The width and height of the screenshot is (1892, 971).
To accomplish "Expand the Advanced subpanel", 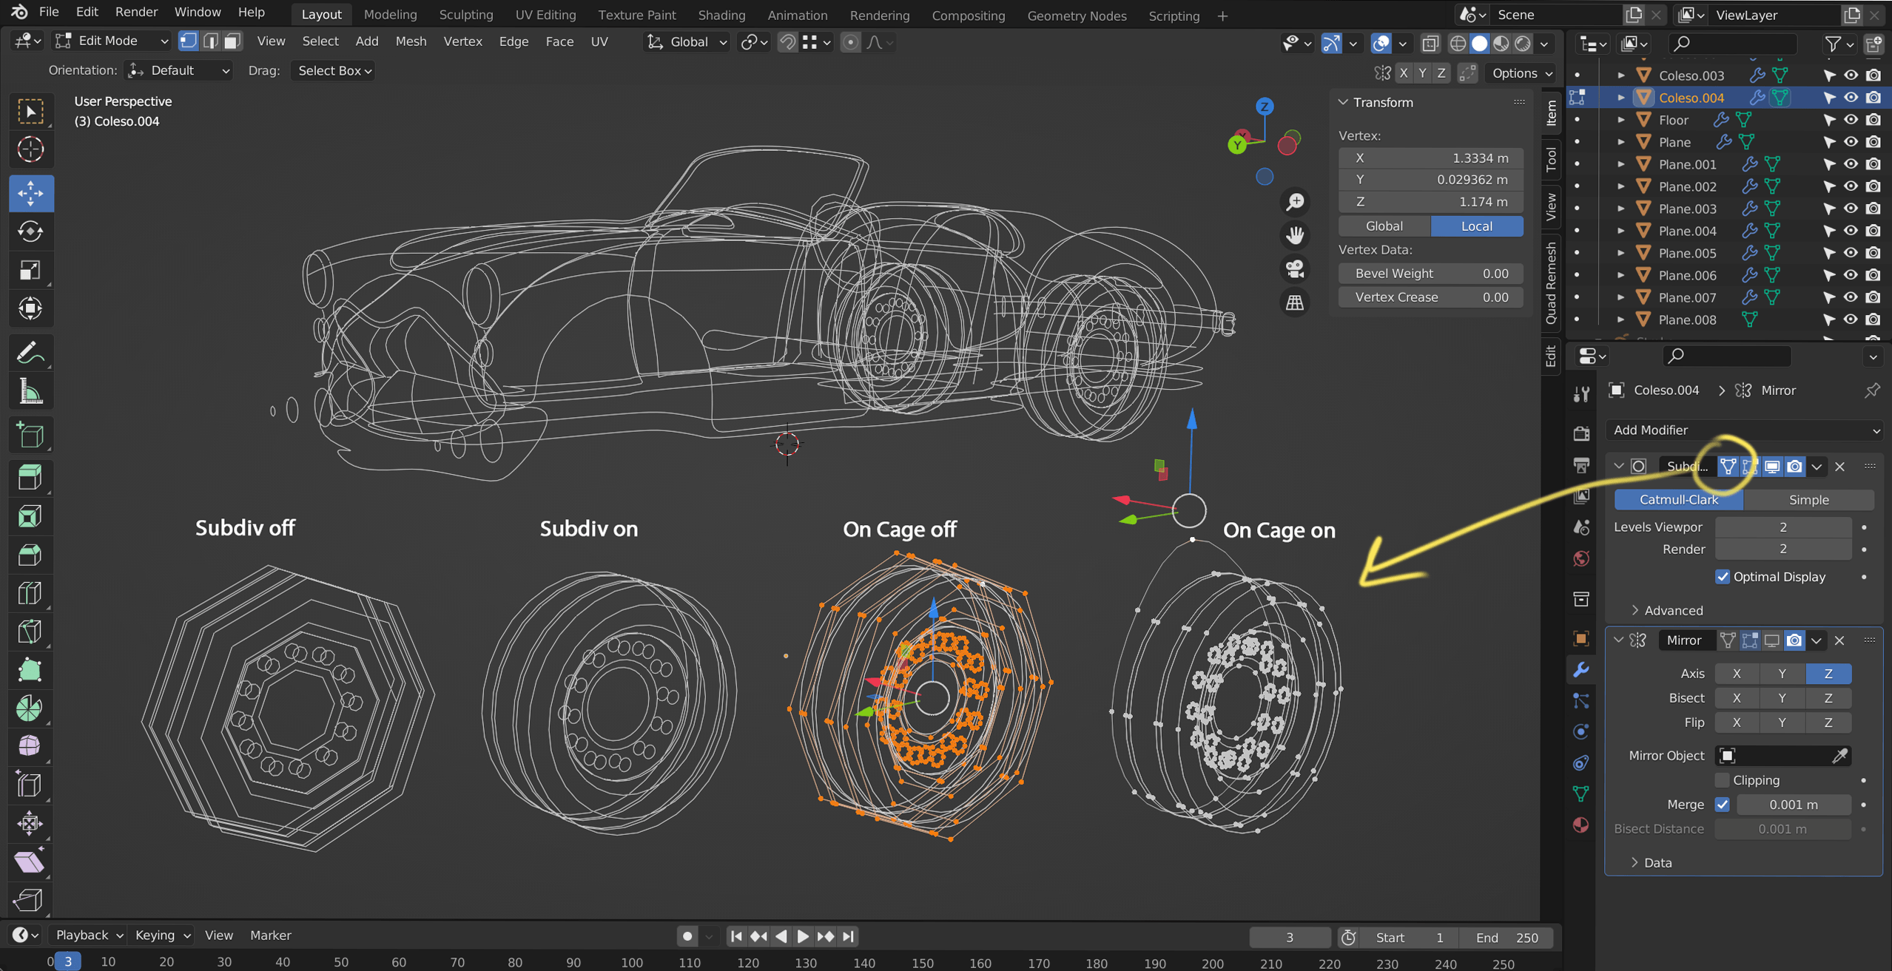I will pyautogui.click(x=1666, y=611).
